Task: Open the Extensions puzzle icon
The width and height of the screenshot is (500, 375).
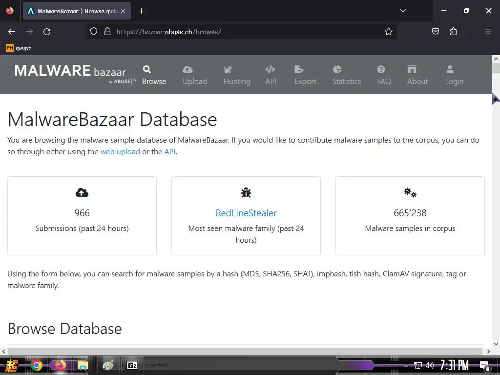Action: (x=453, y=32)
